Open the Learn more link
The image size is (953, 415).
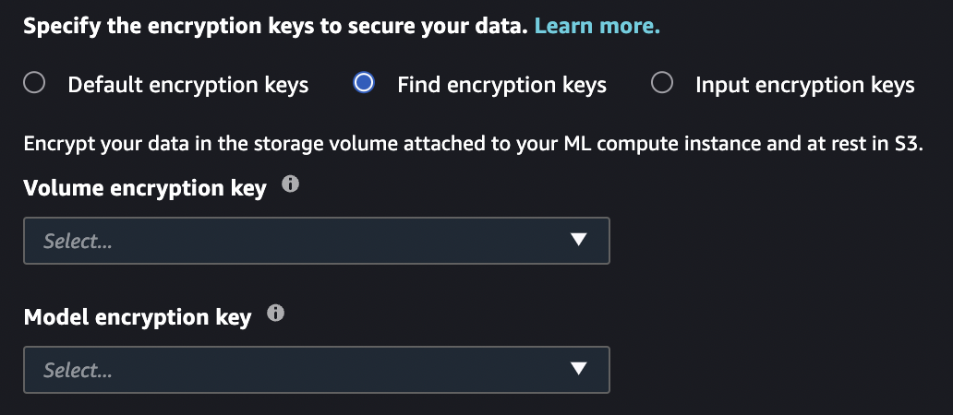(597, 26)
